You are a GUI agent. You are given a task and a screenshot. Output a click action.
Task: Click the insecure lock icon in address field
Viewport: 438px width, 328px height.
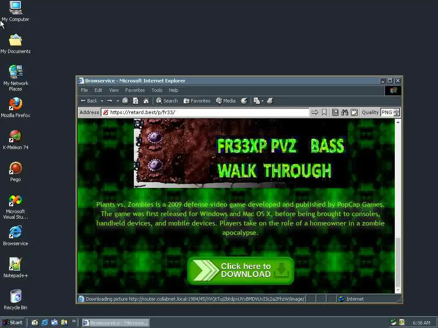(x=106, y=112)
